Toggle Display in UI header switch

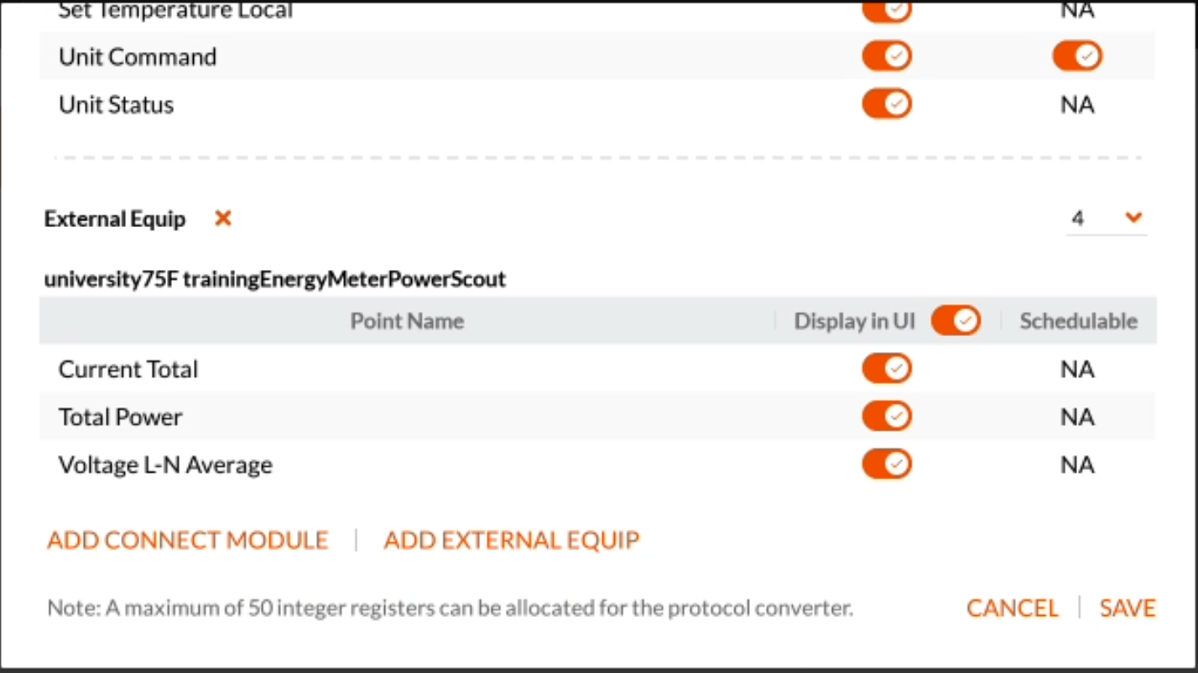tap(956, 320)
